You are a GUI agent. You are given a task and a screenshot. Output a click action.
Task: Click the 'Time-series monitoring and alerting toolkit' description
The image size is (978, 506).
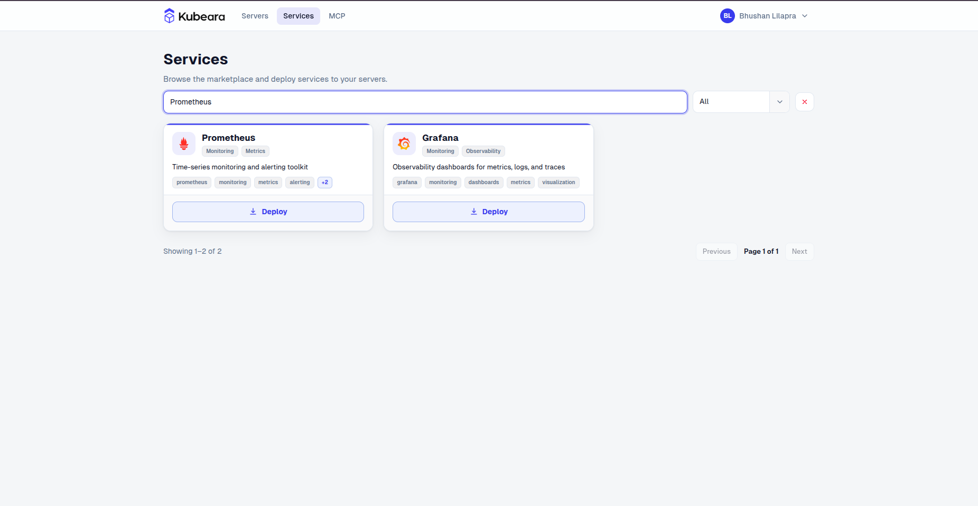click(240, 167)
